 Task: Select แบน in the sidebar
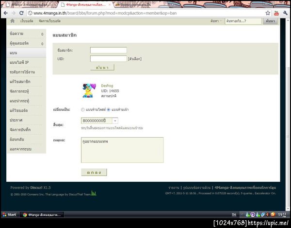click(x=26, y=53)
